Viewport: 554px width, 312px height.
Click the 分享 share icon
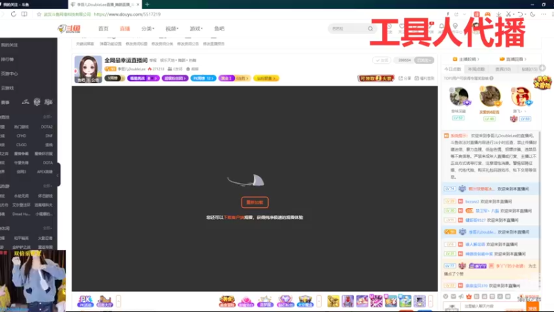[x=404, y=78]
